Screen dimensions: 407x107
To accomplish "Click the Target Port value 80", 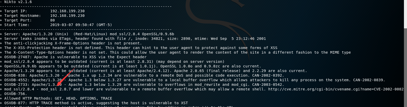I will (53, 20).
